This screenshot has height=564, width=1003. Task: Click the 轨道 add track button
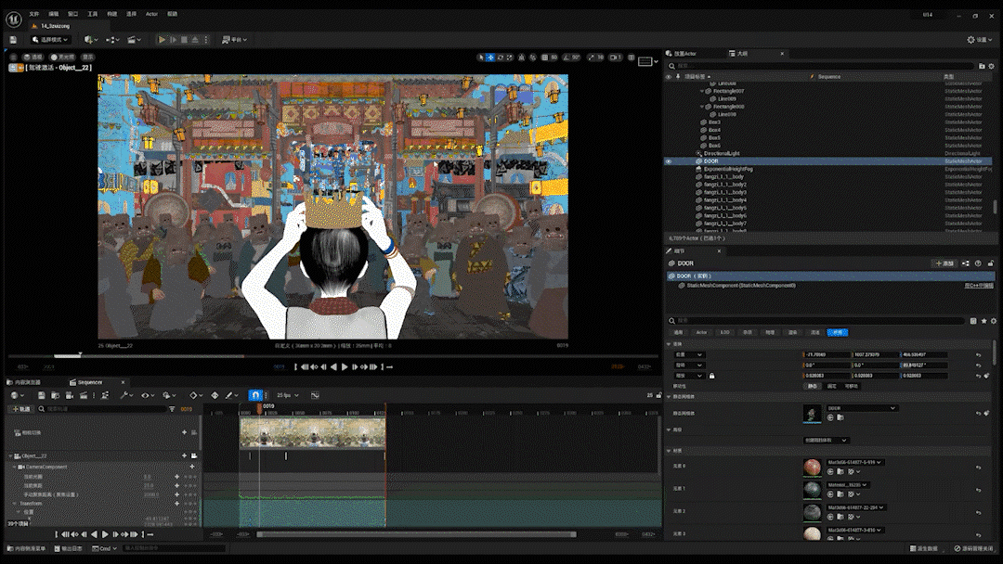[x=20, y=409]
